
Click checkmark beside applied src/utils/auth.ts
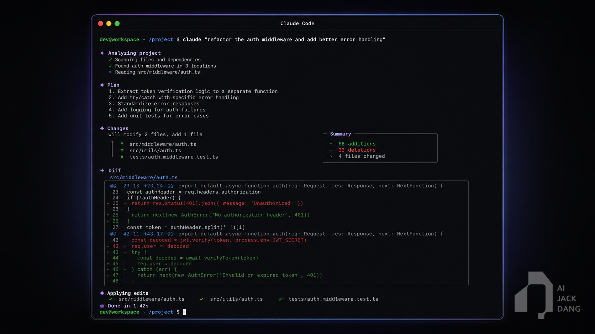pyautogui.click(x=202, y=299)
